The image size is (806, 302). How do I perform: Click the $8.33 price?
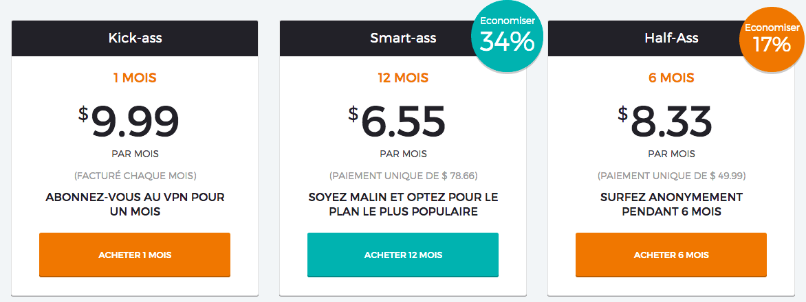(x=665, y=122)
